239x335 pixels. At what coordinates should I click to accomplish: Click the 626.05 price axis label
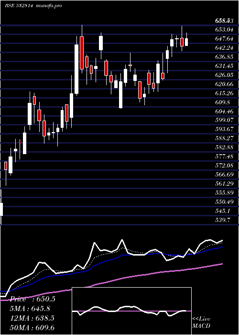point(224,75)
